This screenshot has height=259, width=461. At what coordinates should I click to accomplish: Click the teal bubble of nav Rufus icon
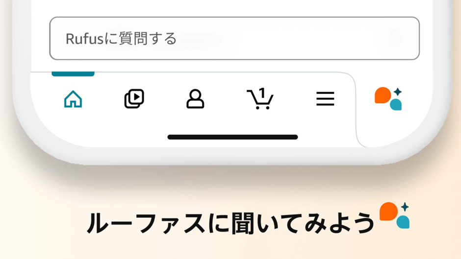click(x=396, y=105)
